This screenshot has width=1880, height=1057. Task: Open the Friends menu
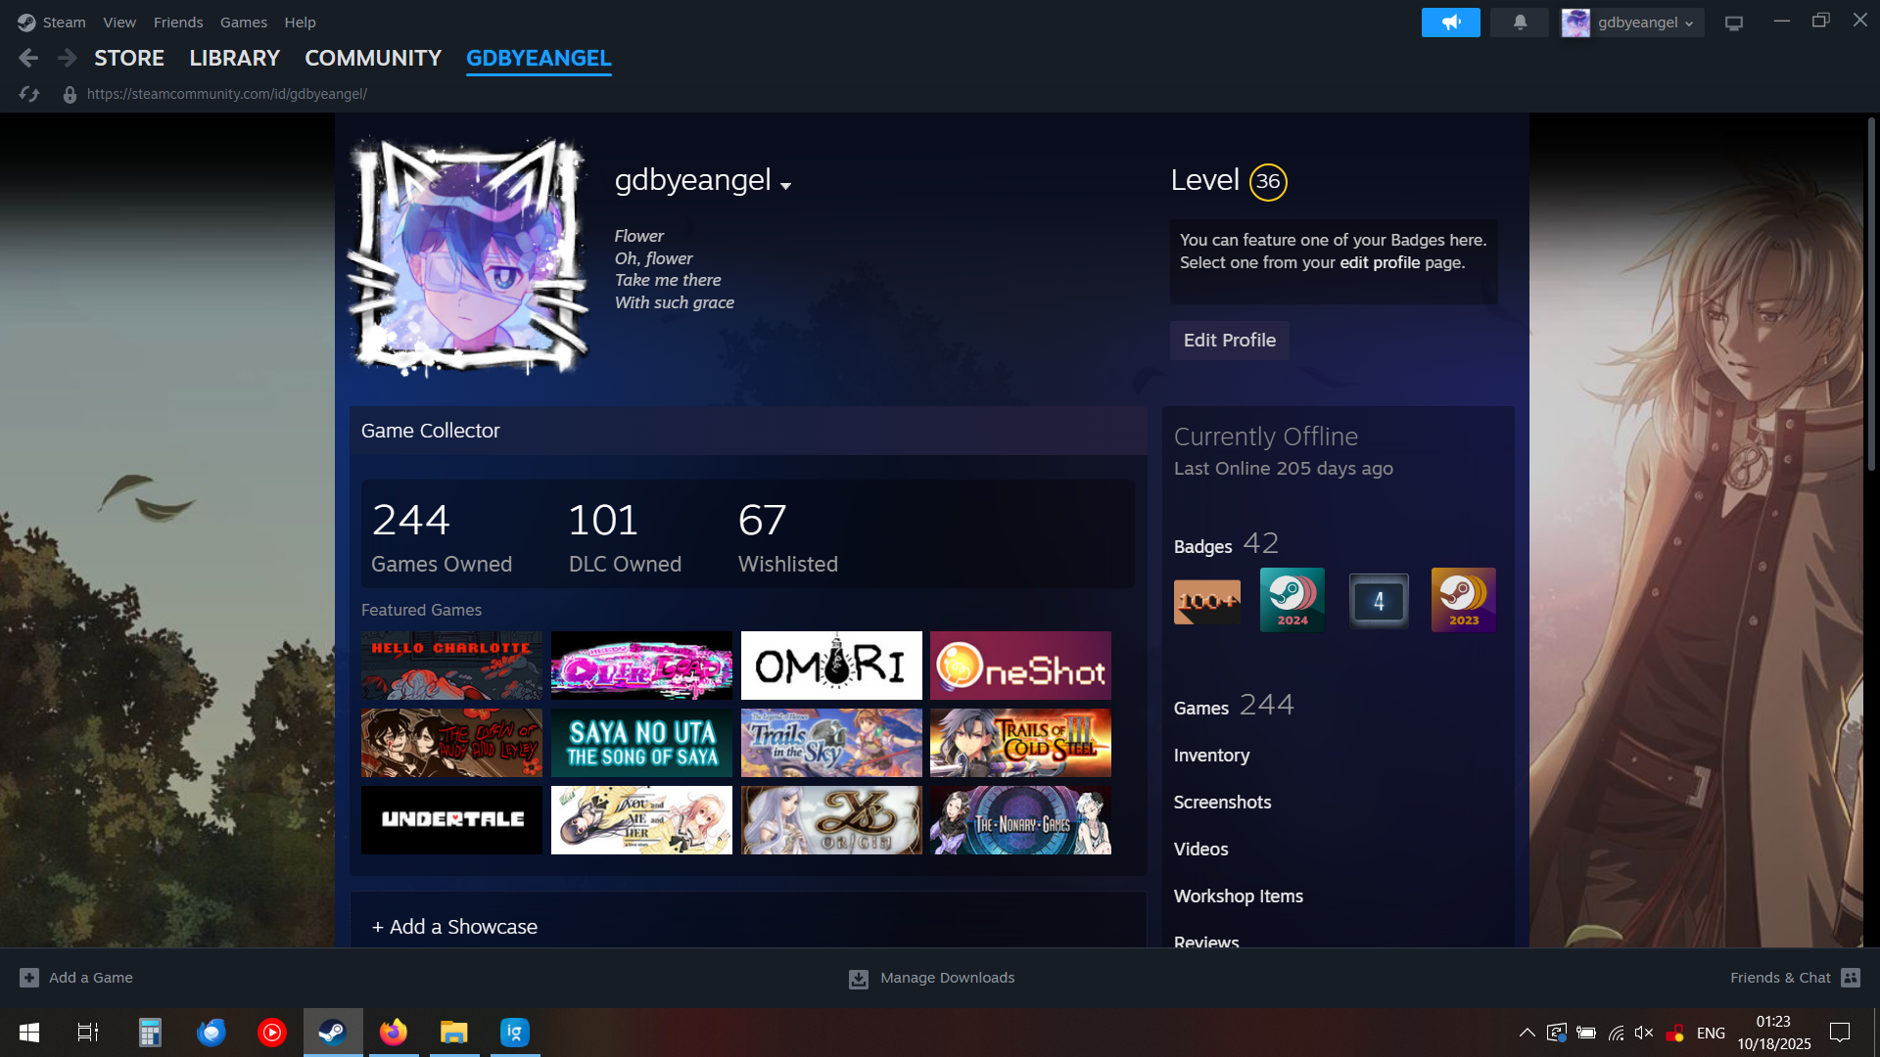point(178,22)
